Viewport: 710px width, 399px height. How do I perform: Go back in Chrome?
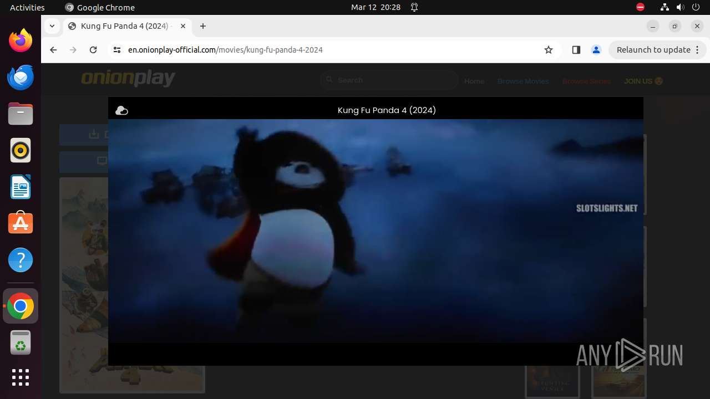coord(53,50)
